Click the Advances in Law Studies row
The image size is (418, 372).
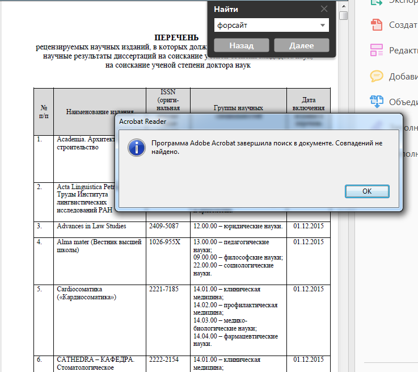pos(91,226)
